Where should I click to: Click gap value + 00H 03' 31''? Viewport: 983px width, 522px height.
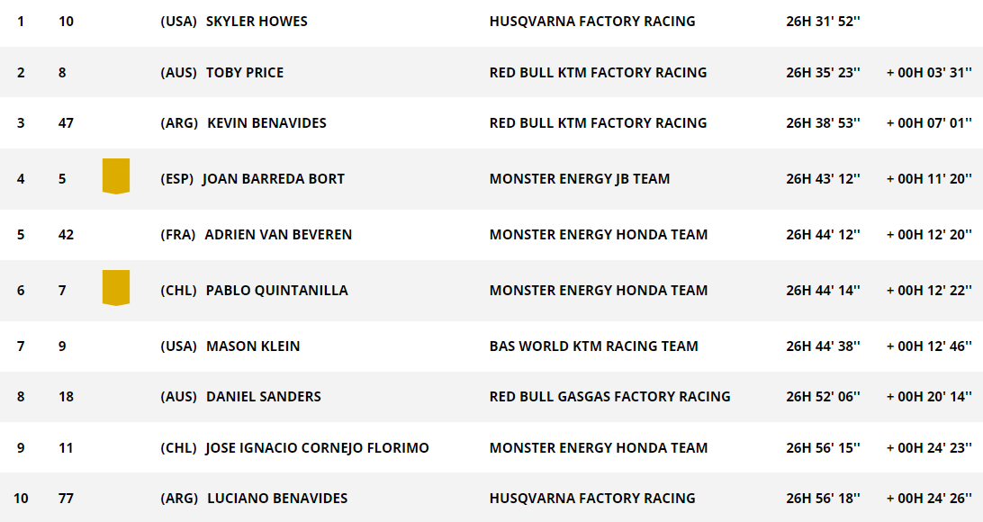[x=929, y=73]
